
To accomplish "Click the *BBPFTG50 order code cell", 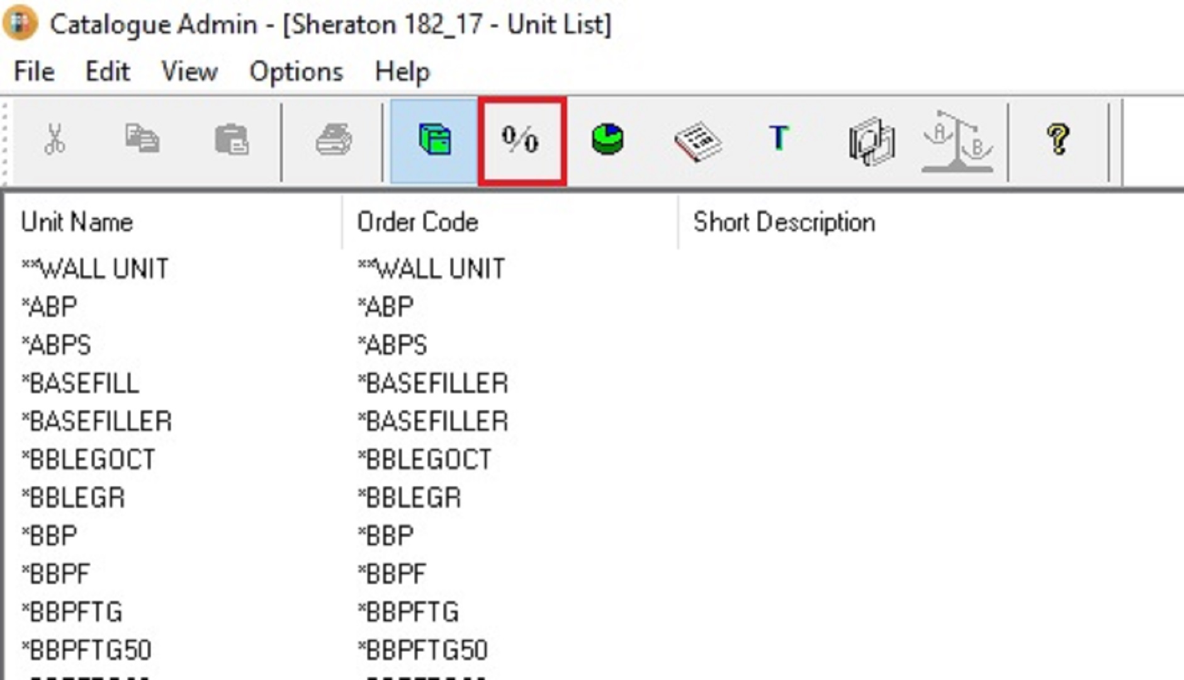I will 422,650.
